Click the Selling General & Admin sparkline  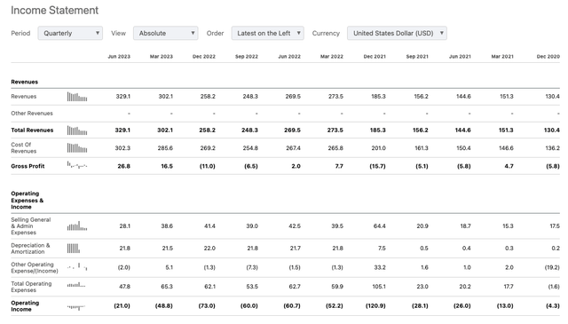point(77,225)
